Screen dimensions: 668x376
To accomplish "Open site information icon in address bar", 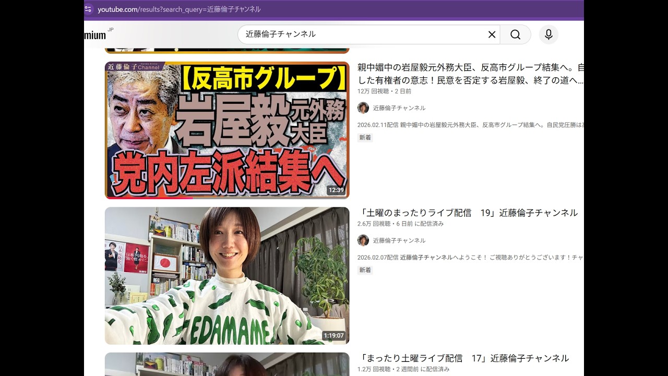I will coord(88,9).
